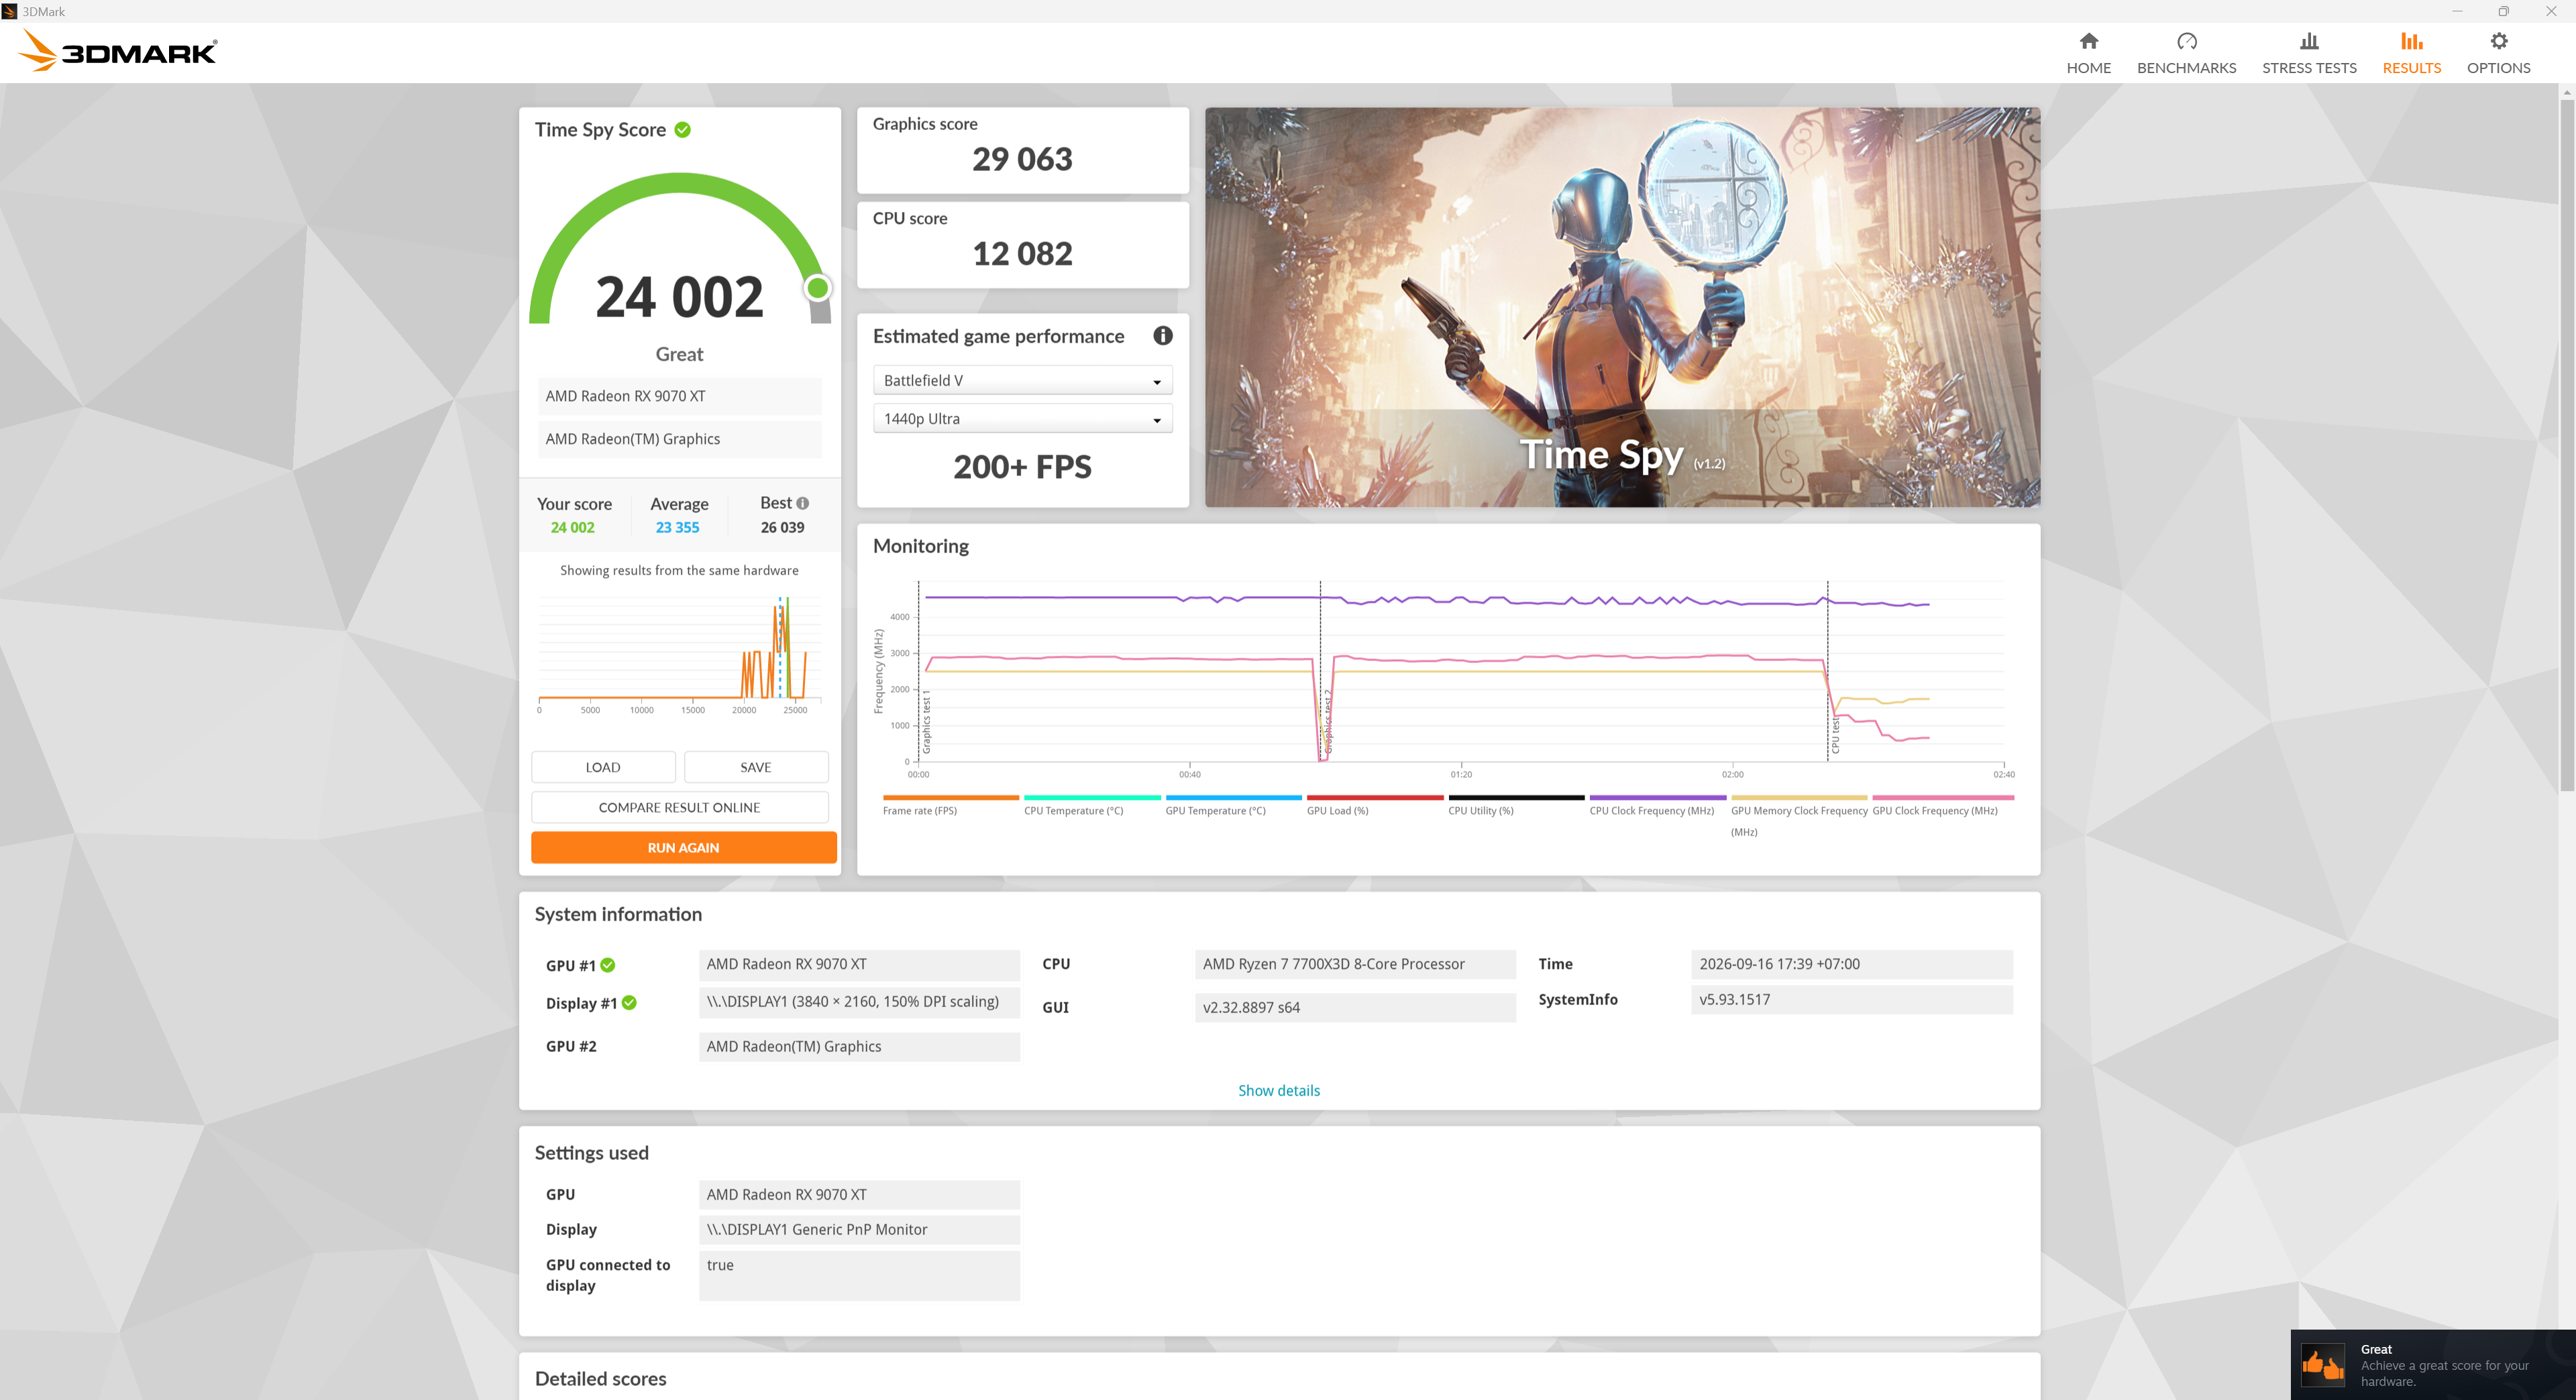
Task: Click the info icon beside Best score
Action: pyautogui.click(x=802, y=504)
